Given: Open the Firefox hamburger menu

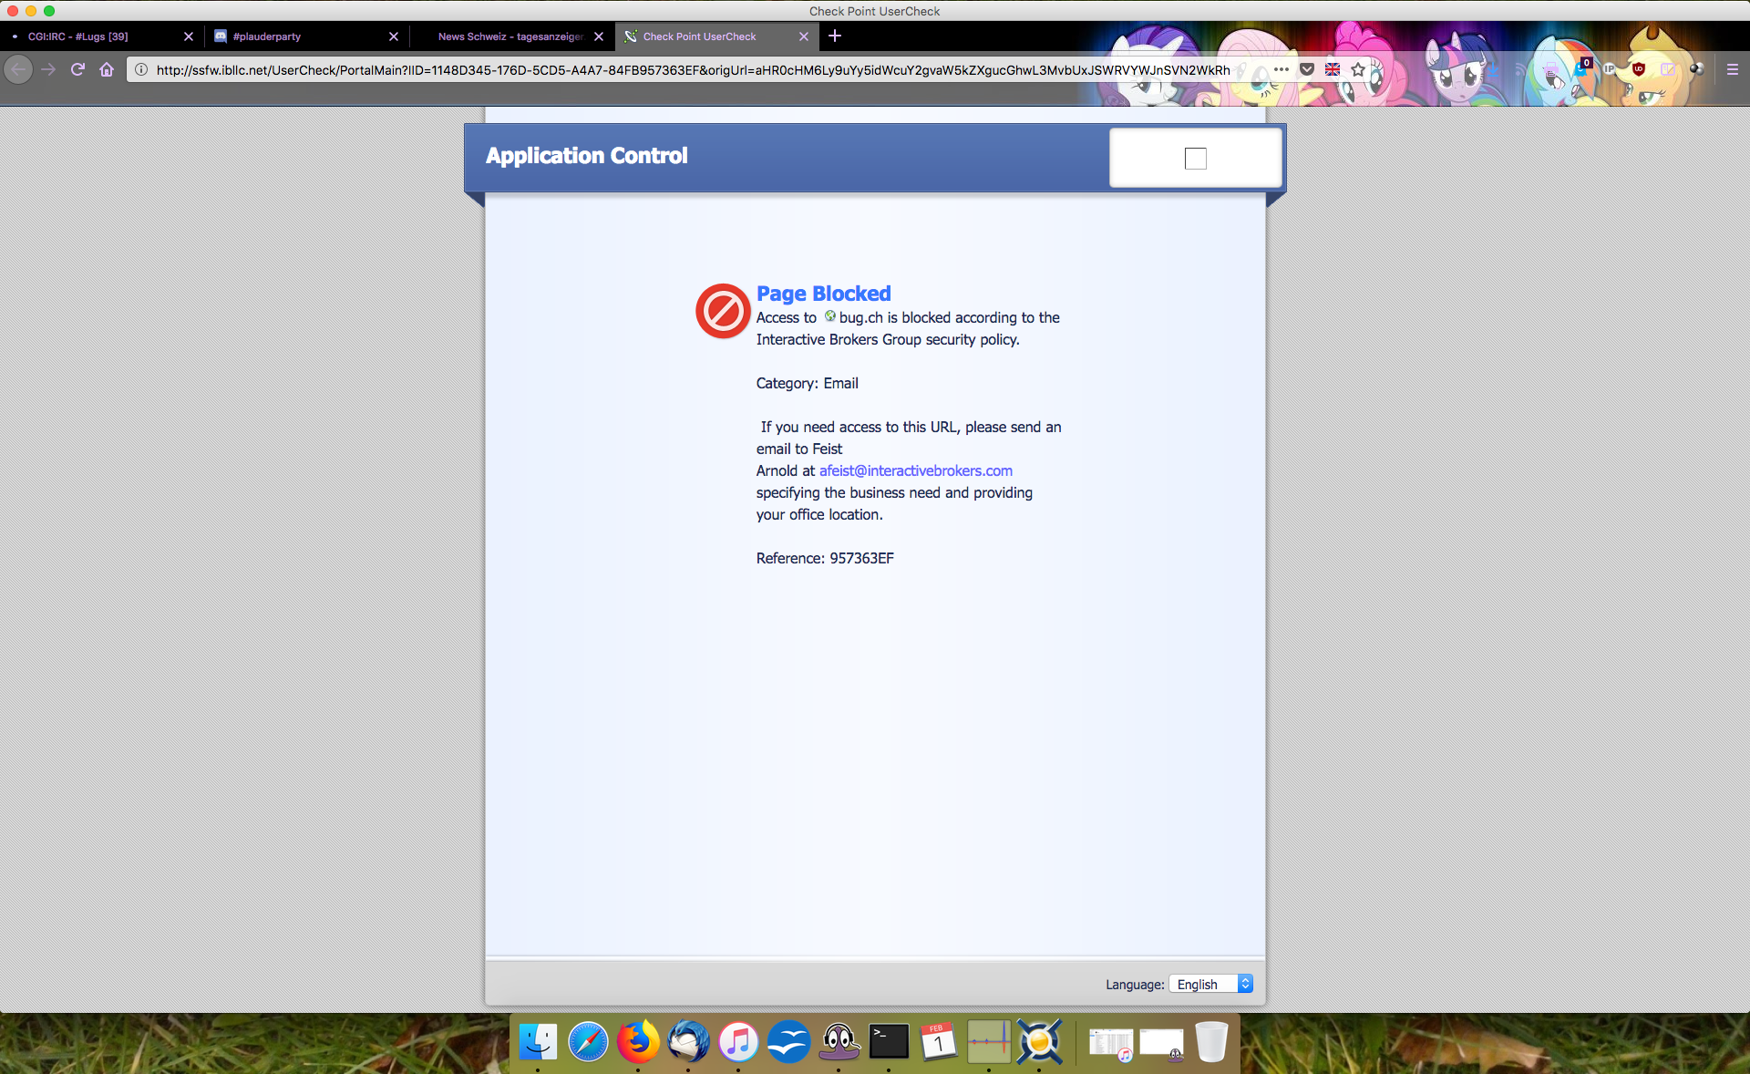Looking at the screenshot, I should pyautogui.click(x=1733, y=69).
